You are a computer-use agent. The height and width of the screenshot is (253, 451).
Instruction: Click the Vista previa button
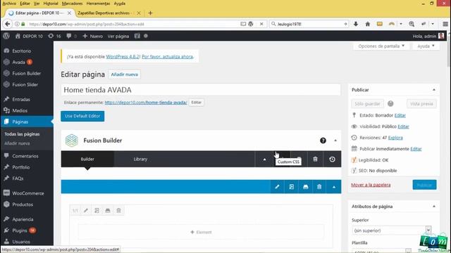coord(421,104)
